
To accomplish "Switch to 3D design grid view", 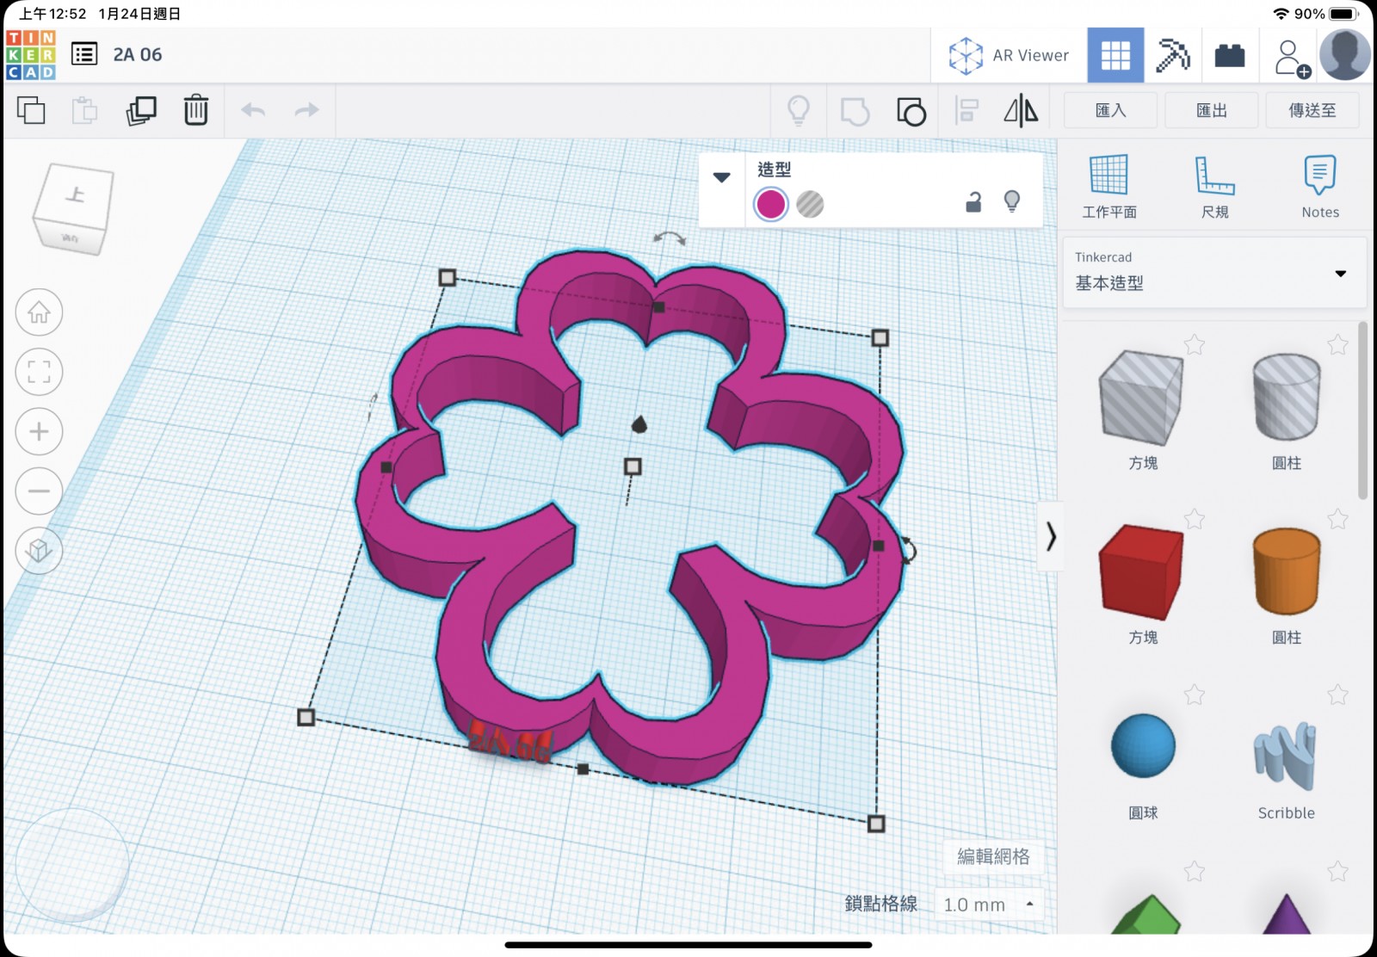I will click(x=1115, y=55).
